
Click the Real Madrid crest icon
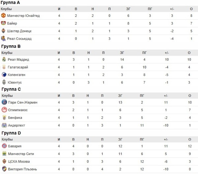[4, 60]
